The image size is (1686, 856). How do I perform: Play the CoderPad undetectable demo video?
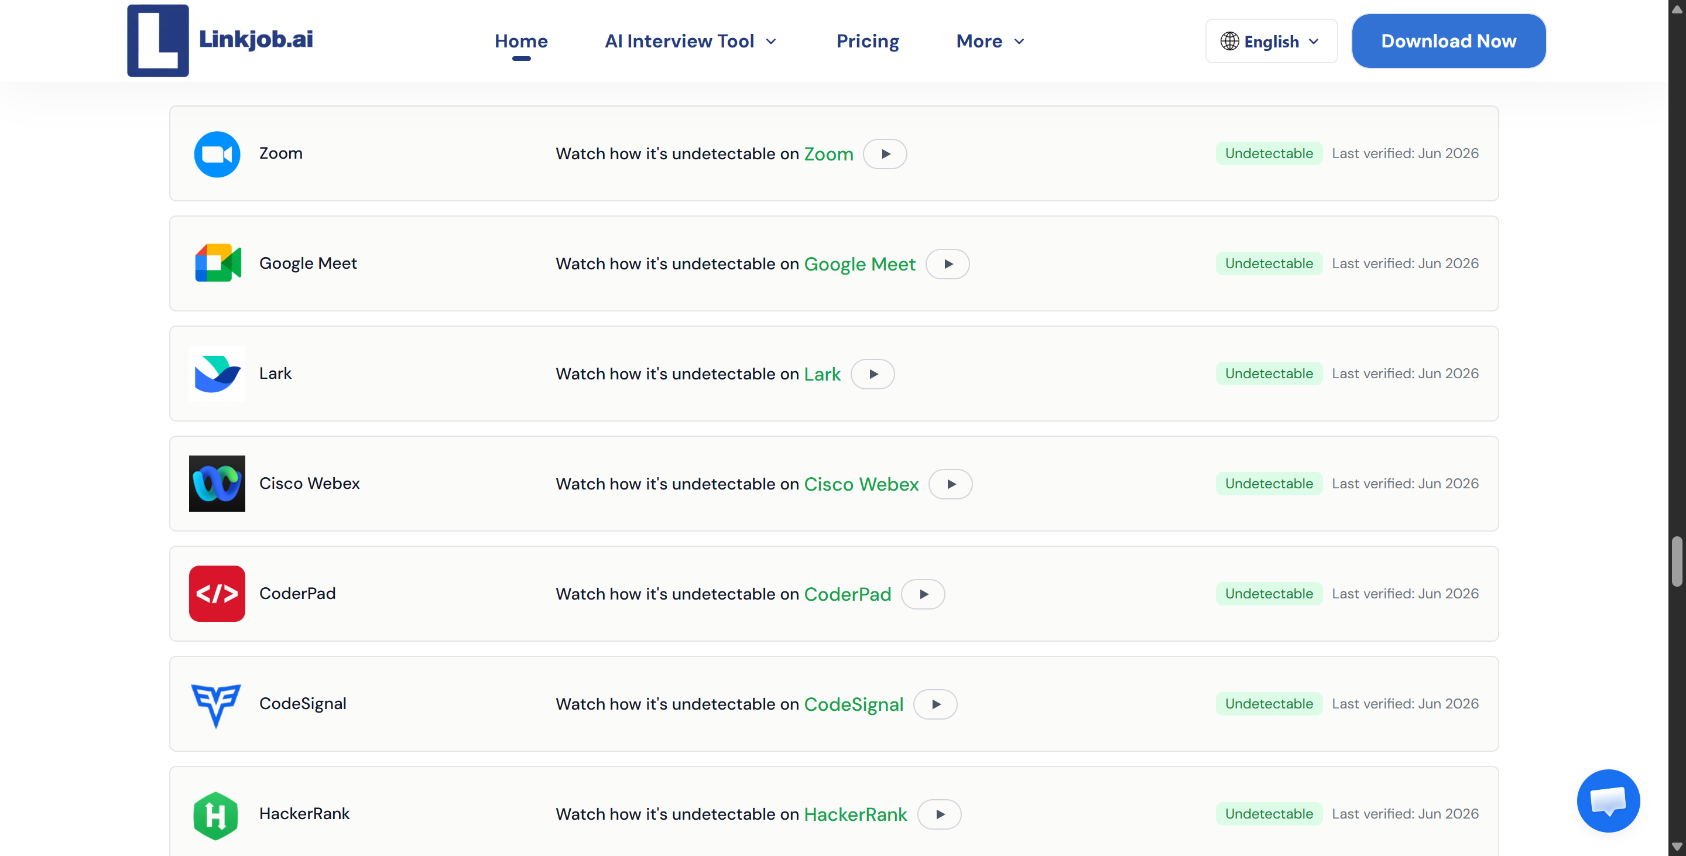pyautogui.click(x=923, y=594)
